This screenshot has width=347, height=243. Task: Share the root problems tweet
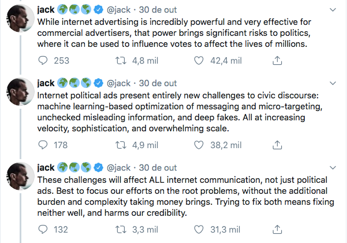pyautogui.click(x=277, y=230)
